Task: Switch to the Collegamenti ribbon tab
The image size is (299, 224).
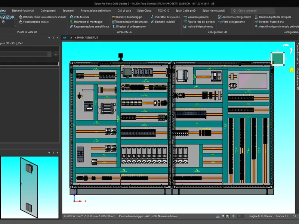Action: tap(48, 11)
